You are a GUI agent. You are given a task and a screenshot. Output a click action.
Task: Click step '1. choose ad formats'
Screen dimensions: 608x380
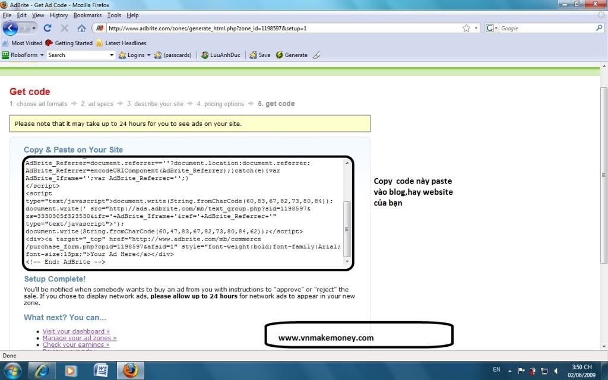coord(39,104)
